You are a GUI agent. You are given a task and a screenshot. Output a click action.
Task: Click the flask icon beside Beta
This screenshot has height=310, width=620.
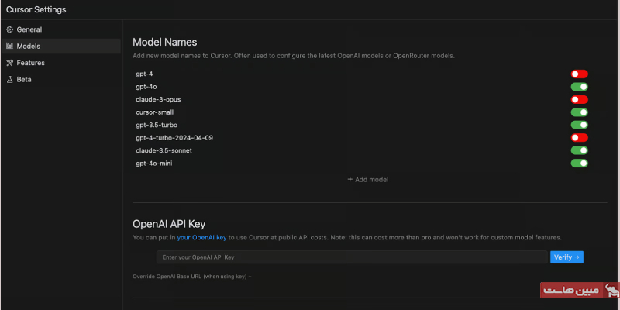(10, 80)
